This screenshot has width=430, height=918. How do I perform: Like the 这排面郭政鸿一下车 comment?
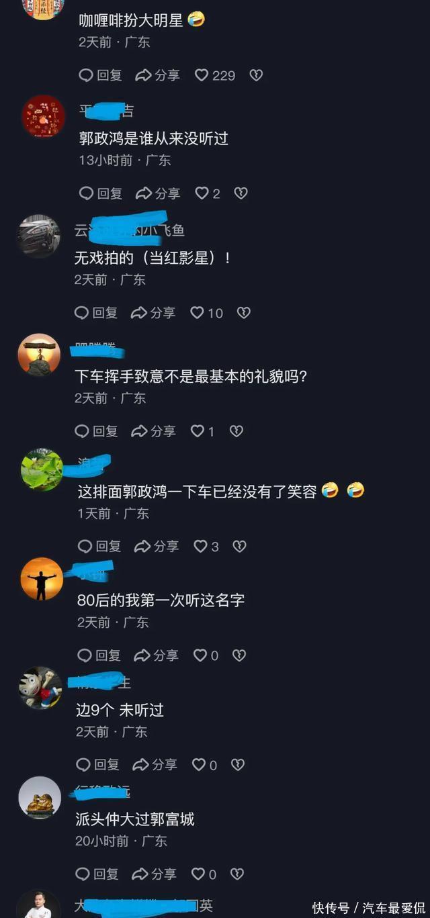[x=206, y=547]
